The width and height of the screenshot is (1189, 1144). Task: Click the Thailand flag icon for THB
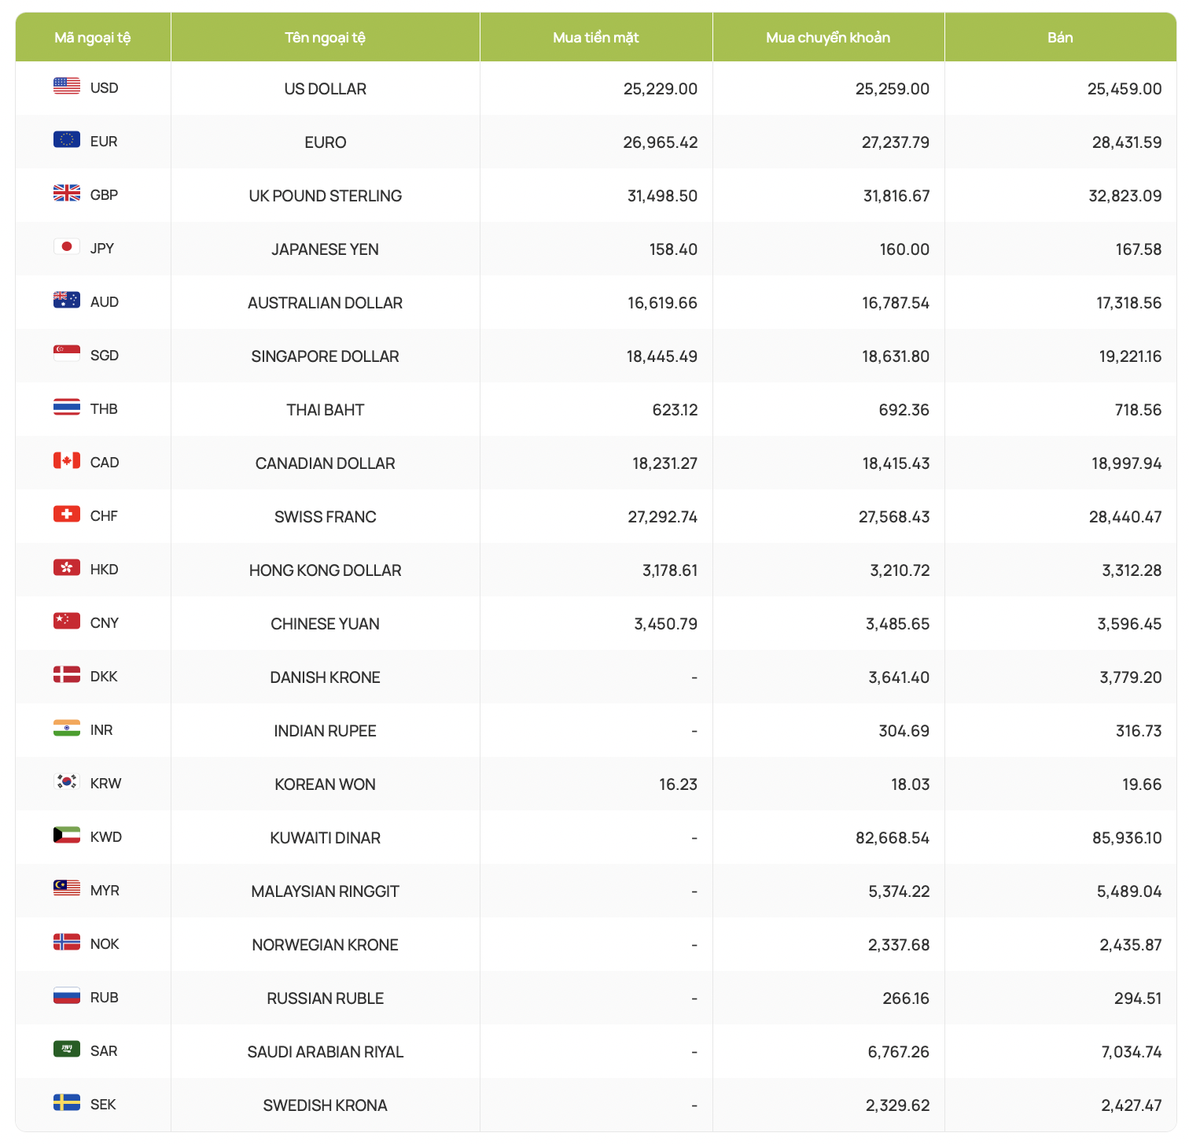click(67, 407)
